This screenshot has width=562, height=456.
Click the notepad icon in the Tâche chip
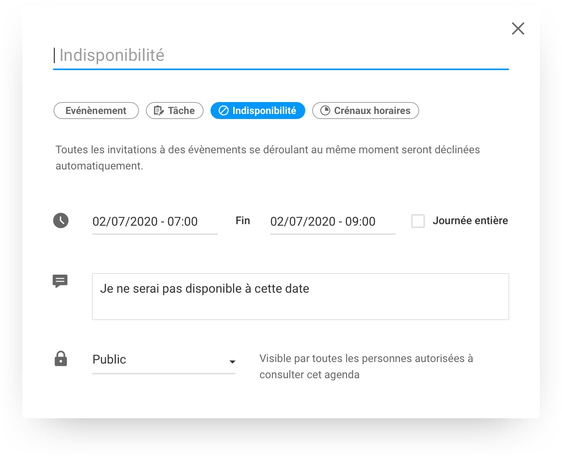[159, 111]
